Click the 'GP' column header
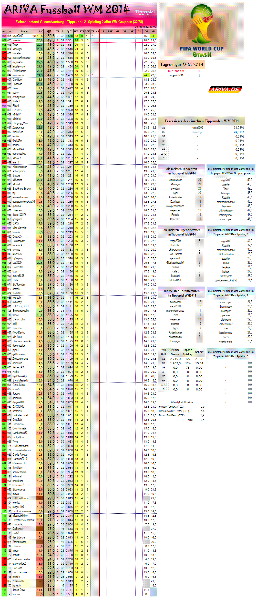 49,32
